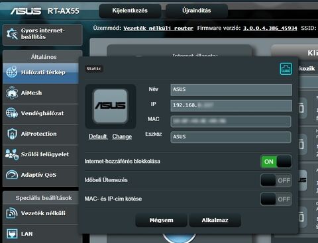Click the AiMesh sidebar icon
The image size is (318, 243).
click(x=12, y=93)
